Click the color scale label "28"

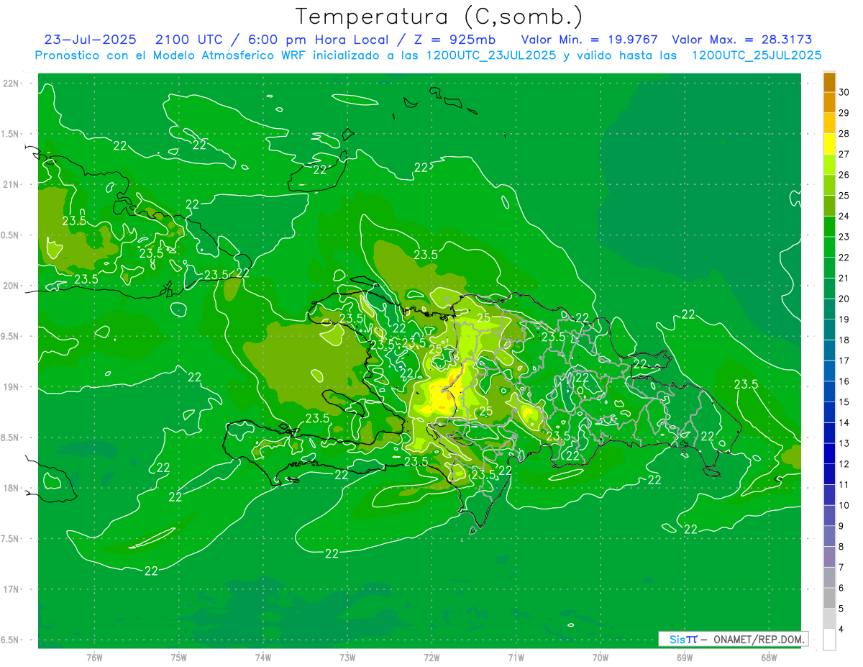pos(844,133)
